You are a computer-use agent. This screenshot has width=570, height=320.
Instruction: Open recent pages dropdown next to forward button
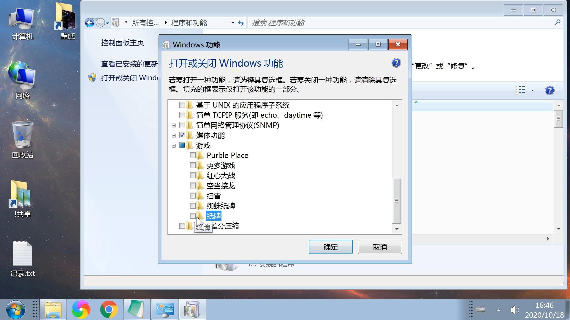click(107, 23)
